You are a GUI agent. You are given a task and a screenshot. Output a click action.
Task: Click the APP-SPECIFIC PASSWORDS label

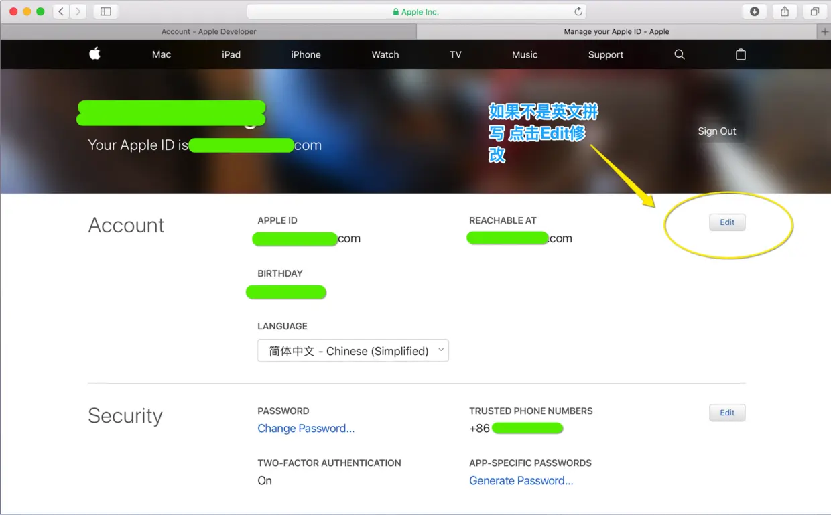(530, 463)
